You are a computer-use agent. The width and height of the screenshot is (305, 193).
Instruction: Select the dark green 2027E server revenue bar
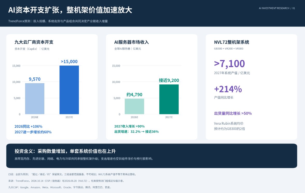click(169, 99)
